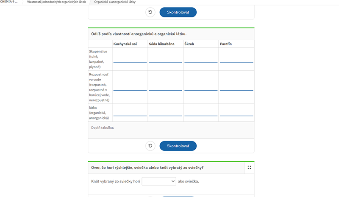The image size is (339, 197).
Task: Fill látka type field for Parafín
Action: pos(236,113)
